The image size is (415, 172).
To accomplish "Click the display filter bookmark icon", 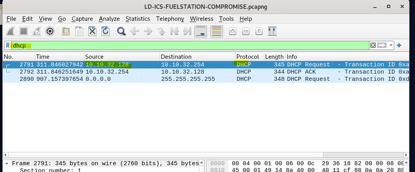I will tap(8, 45).
